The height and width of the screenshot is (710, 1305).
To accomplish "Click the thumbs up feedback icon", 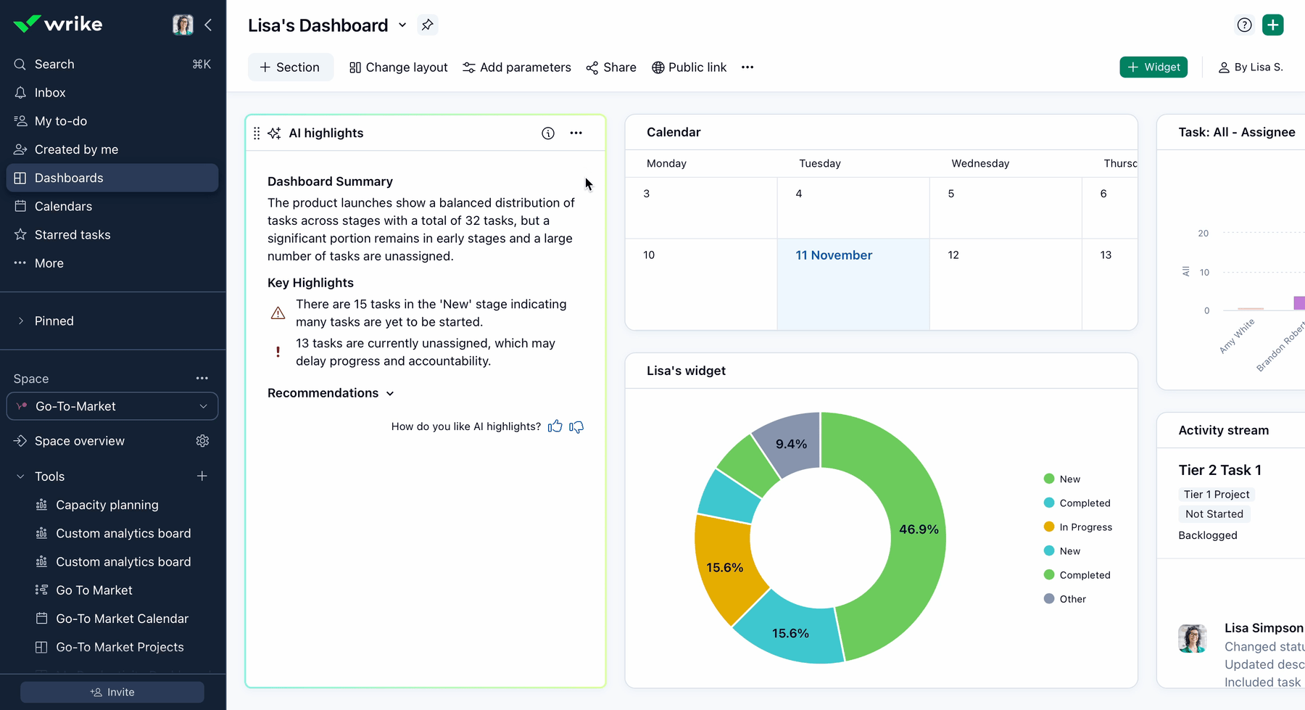I will click(x=555, y=426).
